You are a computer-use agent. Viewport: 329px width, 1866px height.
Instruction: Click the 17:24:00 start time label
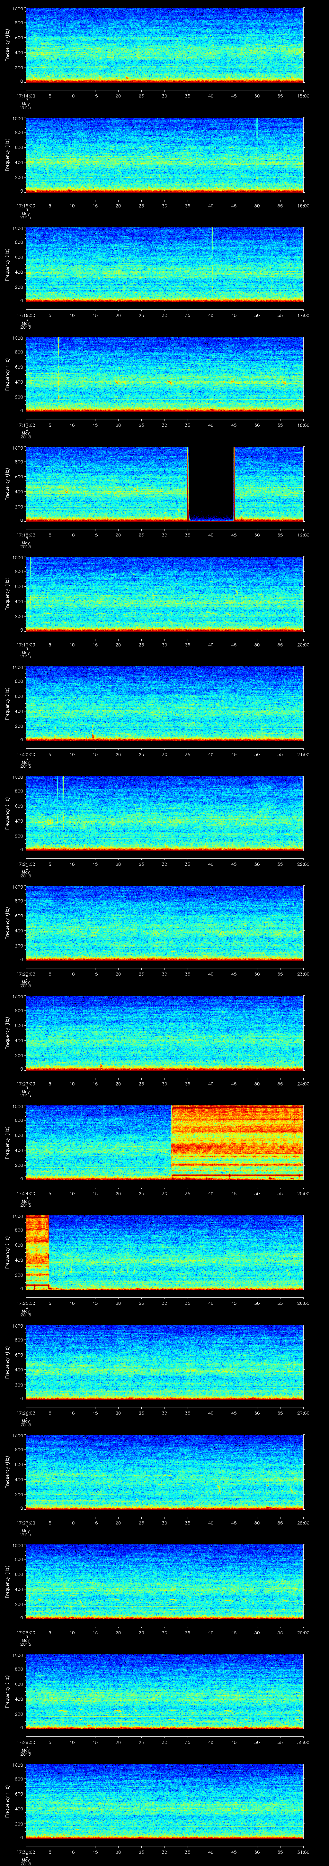[x=25, y=1193]
